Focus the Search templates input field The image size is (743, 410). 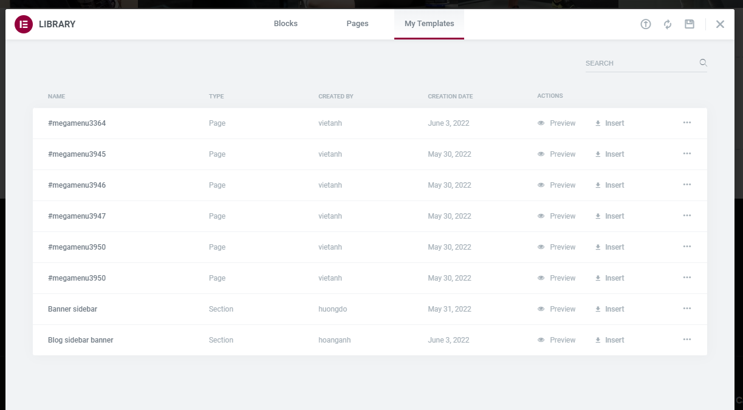pos(639,63)
